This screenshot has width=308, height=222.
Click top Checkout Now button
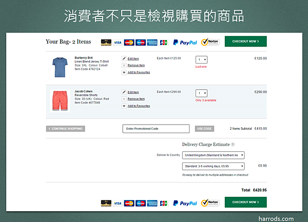tap(246, 41)
